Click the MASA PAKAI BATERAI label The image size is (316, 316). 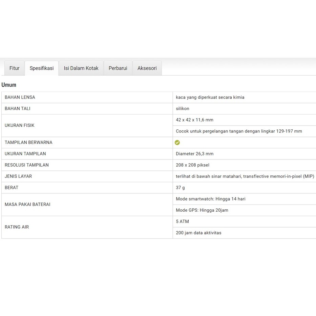pyautogui.click(x=27, y=205)
